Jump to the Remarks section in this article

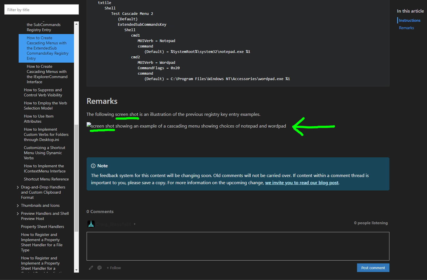pyautogui.click(x=406, y=28)
